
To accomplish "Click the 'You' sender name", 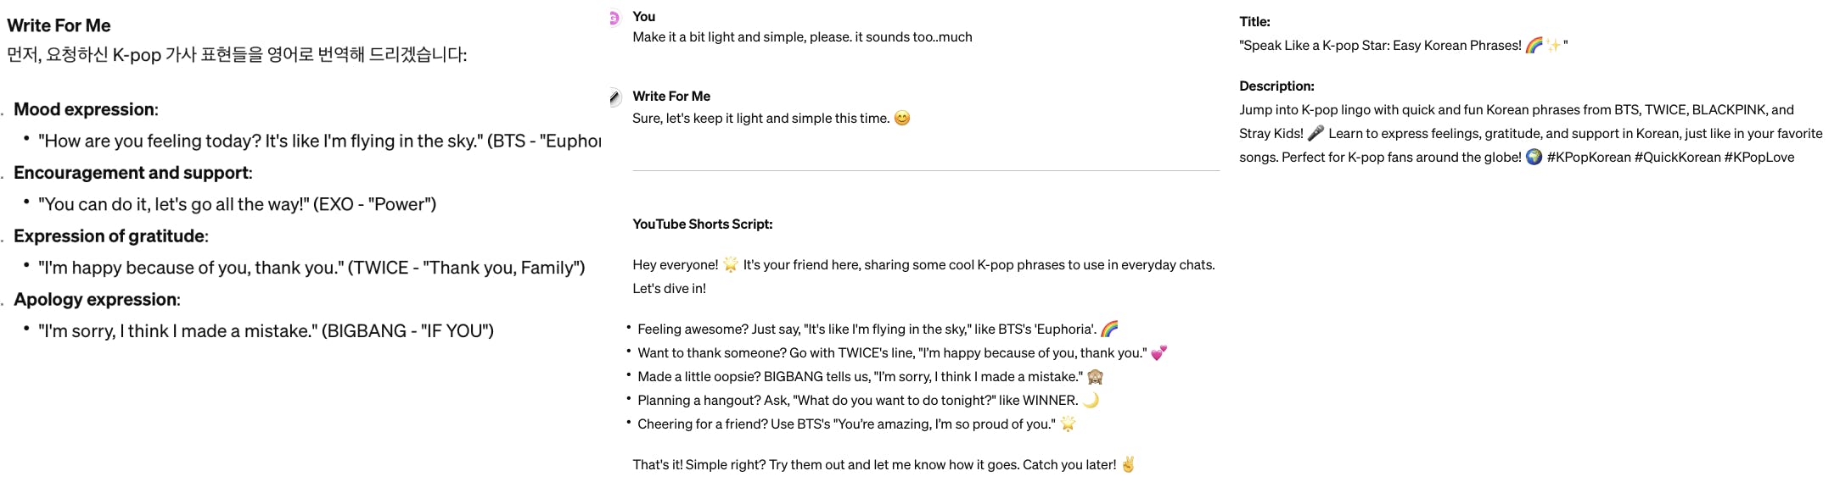I will point(644,16).
